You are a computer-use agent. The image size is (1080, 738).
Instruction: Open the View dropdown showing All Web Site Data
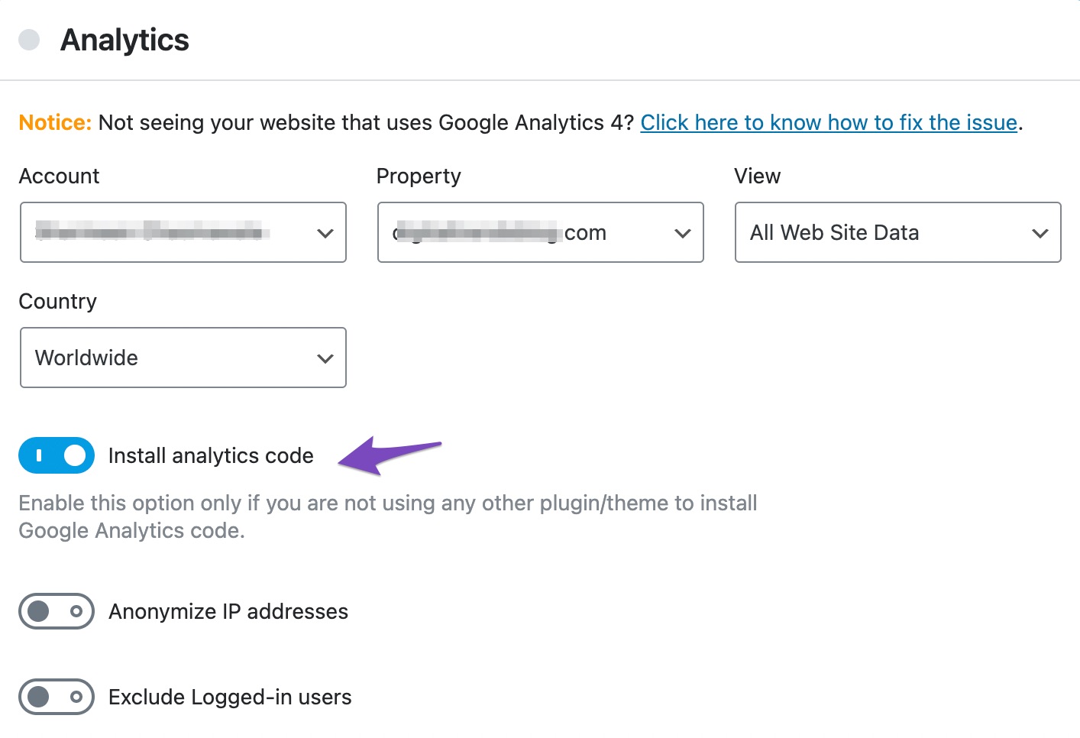(897, 232)
